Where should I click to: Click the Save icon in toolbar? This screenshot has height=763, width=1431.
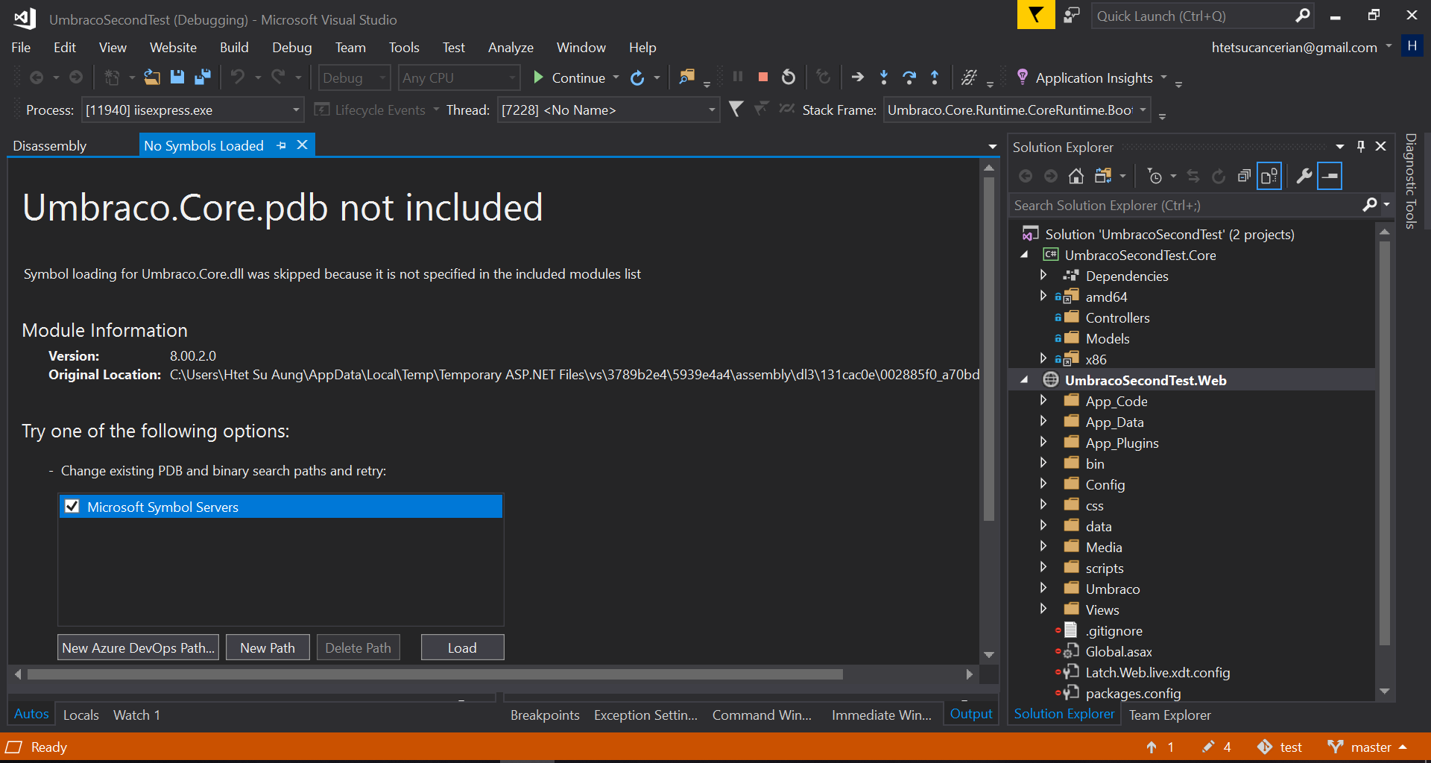coord(177,77)
